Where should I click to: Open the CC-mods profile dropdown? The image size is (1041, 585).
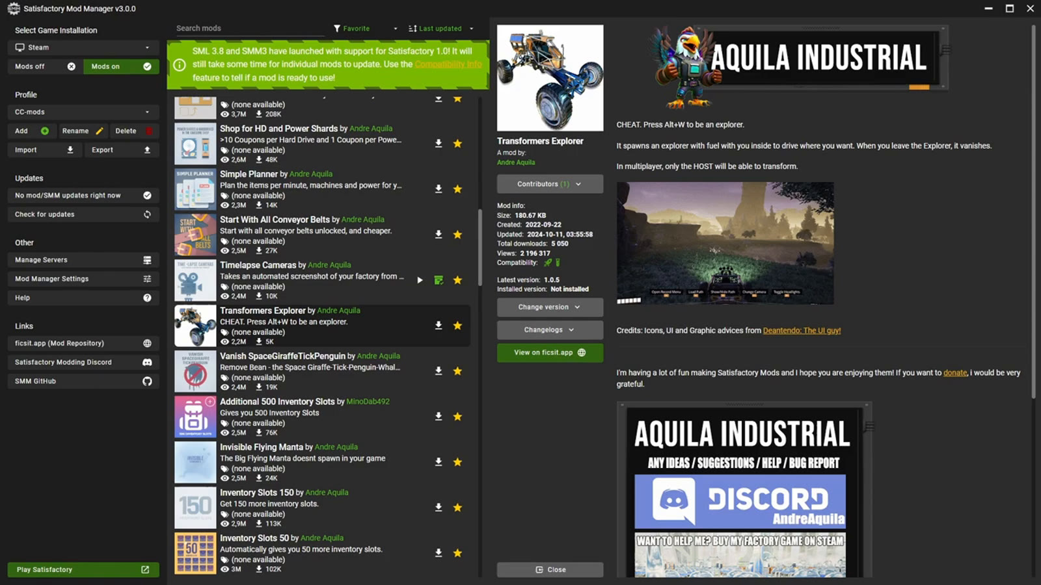click(x=83, y=112)
